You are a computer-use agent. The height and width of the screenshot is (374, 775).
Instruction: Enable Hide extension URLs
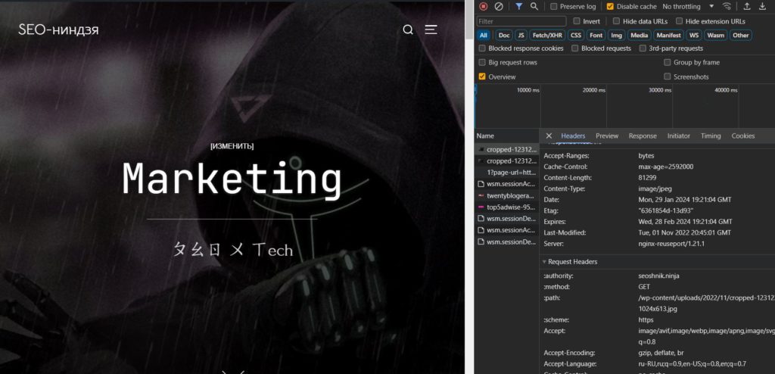click(x=679, y=21)
